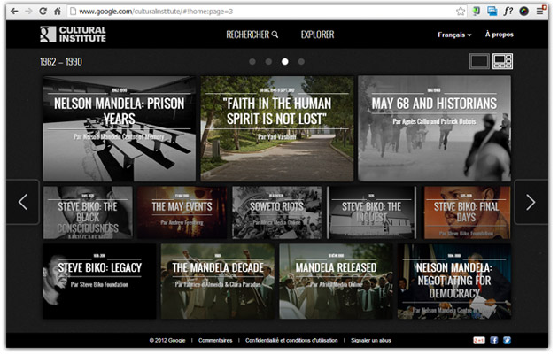The height and width of the screenshot is (355, 558).
Task: Switch to mosaic grid view
Action: click(502, 61)
